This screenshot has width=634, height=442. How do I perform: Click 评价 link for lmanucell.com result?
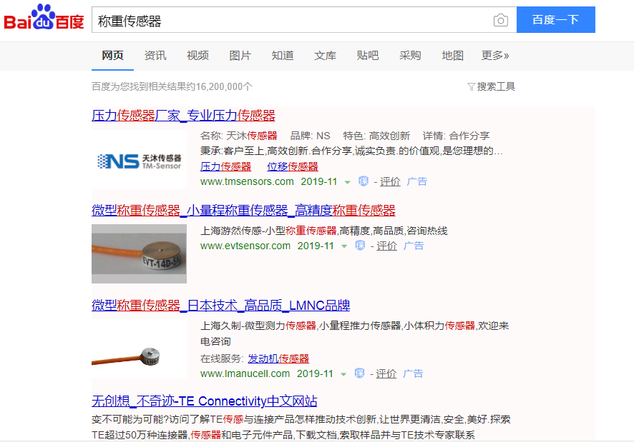[x=386, y=373]
